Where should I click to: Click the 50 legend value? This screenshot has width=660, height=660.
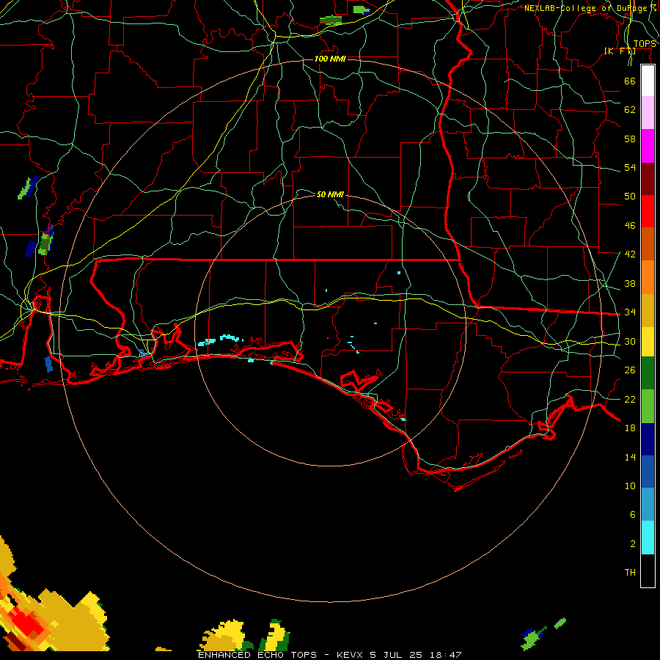[630, 196]
